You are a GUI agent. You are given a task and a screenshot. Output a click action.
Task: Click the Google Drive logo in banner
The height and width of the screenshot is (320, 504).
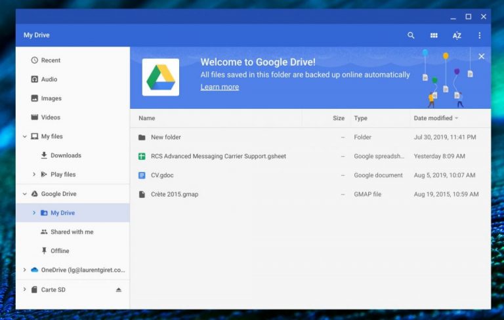[x=161, y=77]
